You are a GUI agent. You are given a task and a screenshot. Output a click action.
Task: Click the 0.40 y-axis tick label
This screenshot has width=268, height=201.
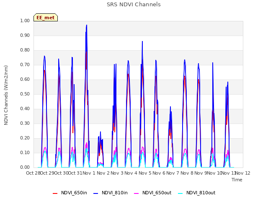(x=25, y=109)
